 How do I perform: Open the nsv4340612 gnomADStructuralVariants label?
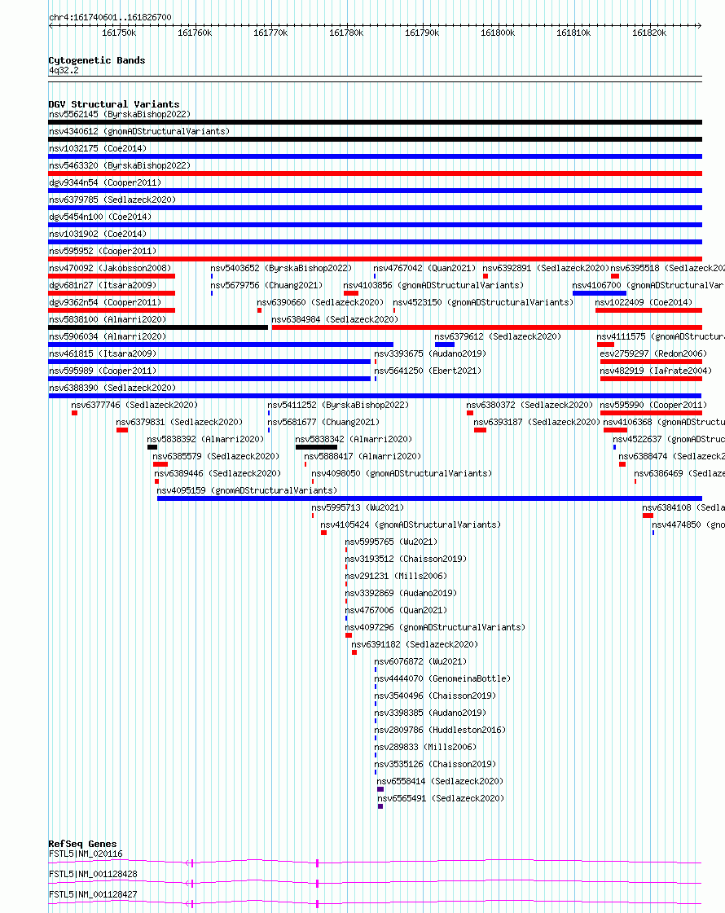[139, 131]
